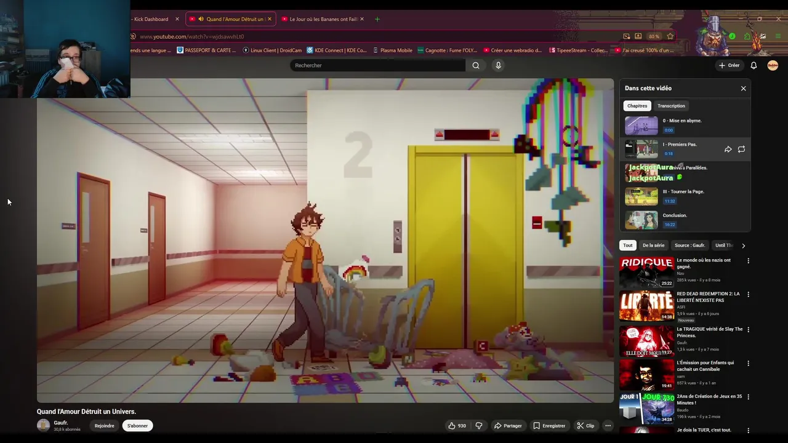Viewport: 788px width, 443px height.
Task: Click the 16:22 chapter timestamp
Action: 670,225
